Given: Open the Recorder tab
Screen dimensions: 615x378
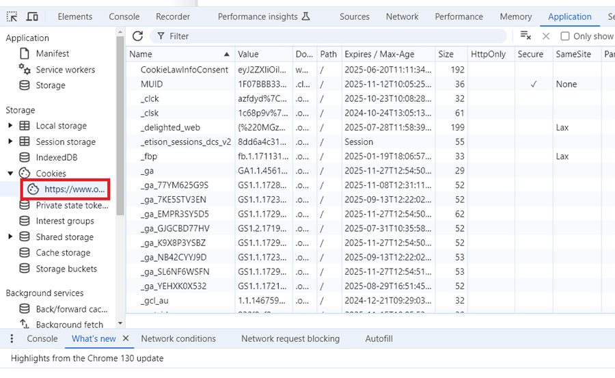Looking at the screenshot, I should 173,16.
